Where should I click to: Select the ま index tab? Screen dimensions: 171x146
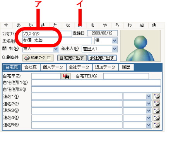[x=92, y=25]
